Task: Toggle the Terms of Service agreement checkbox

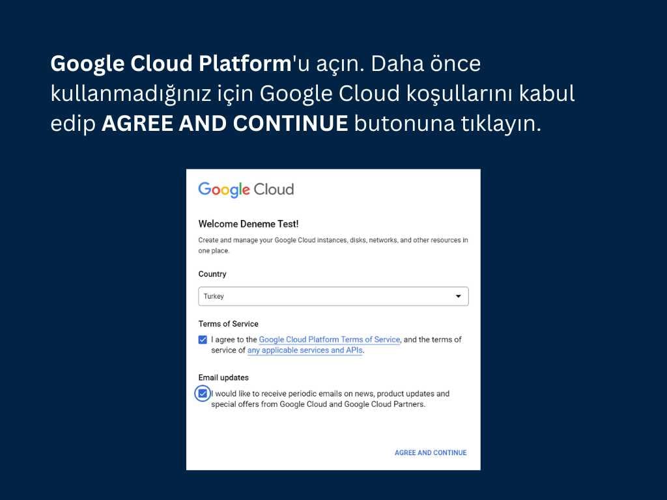Action: click(x=203, y=340)
